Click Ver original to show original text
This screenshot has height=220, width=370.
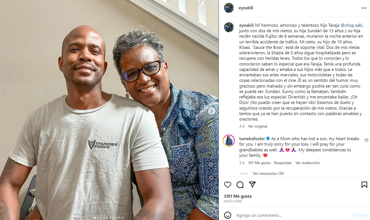tap(257, 126)
